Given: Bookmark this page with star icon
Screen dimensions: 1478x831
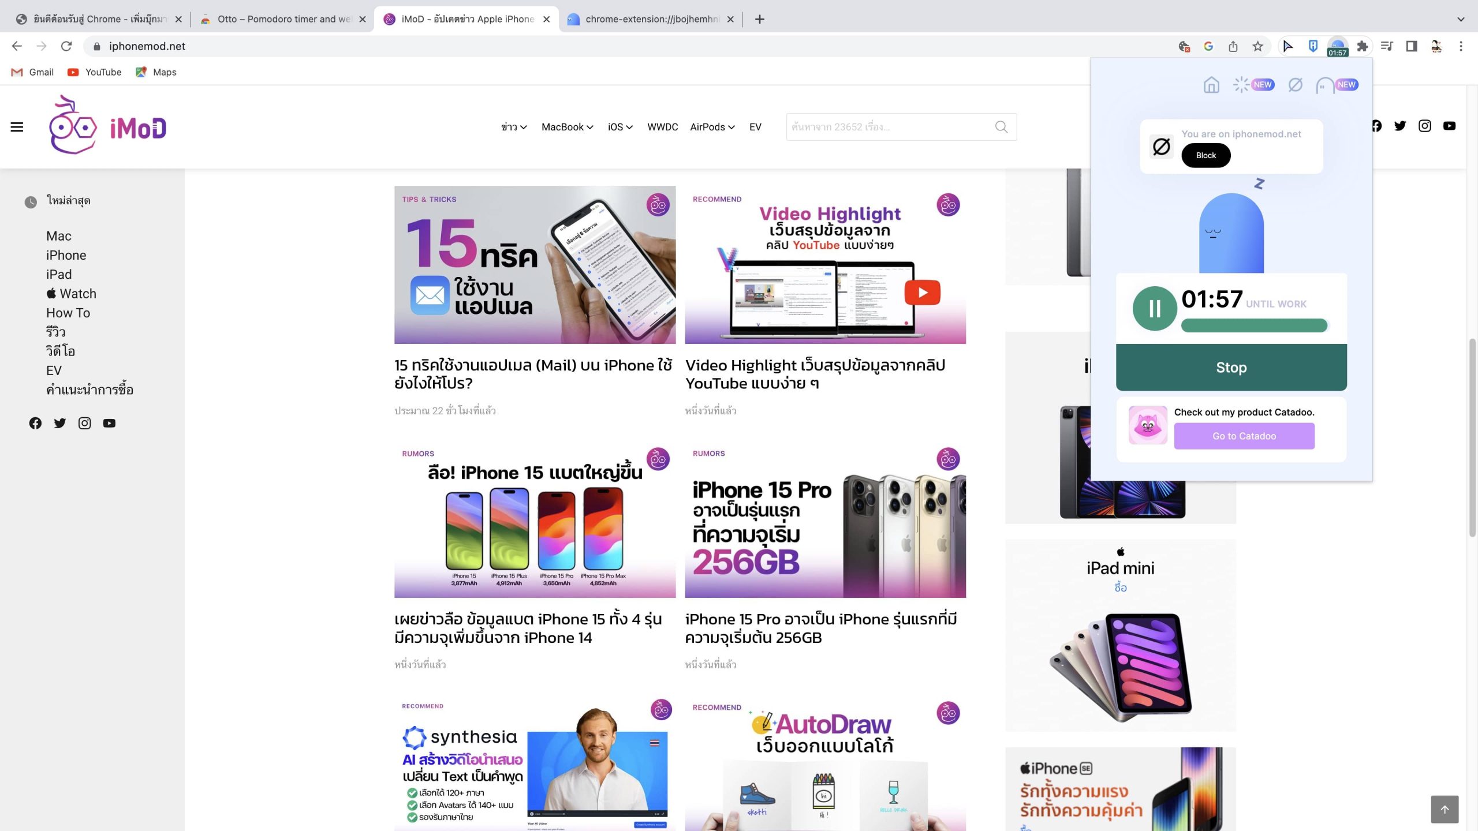Looking at the screenshot, I should click(x=1257, y=46).
